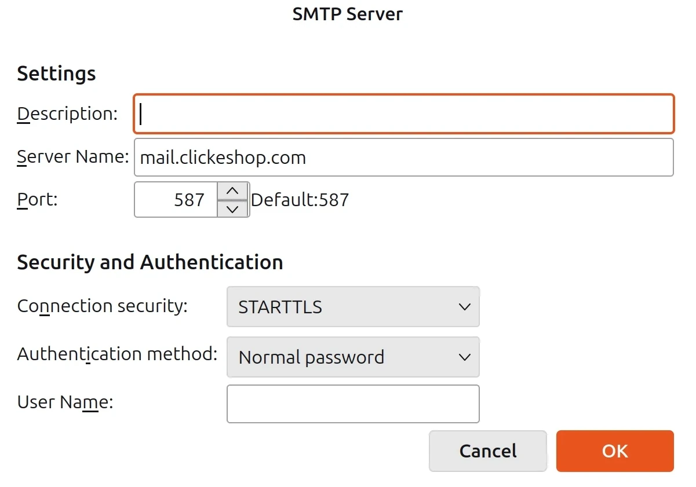Increase the port value using the stepper
696x487 pixels.
(232, 190)
